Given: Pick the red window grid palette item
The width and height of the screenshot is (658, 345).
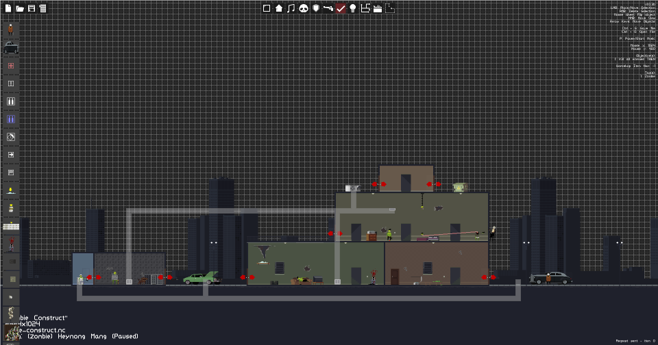Looking at the screenshot, I should (11, 66).
